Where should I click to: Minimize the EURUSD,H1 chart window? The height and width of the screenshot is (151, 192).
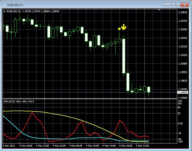pyautogui.click(x=167, y=5)
